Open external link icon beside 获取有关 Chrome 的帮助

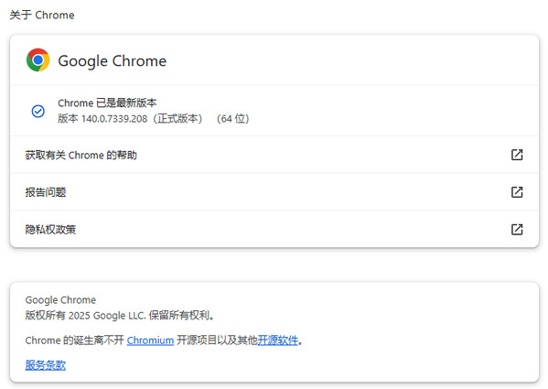point(517,155)
